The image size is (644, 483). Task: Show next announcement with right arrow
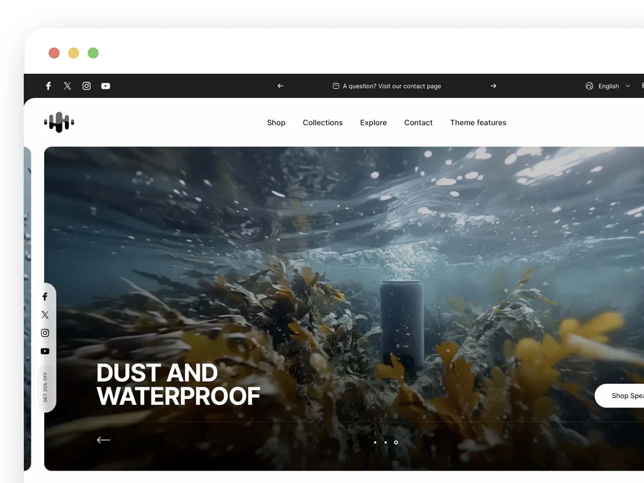(x=493, y=86)
